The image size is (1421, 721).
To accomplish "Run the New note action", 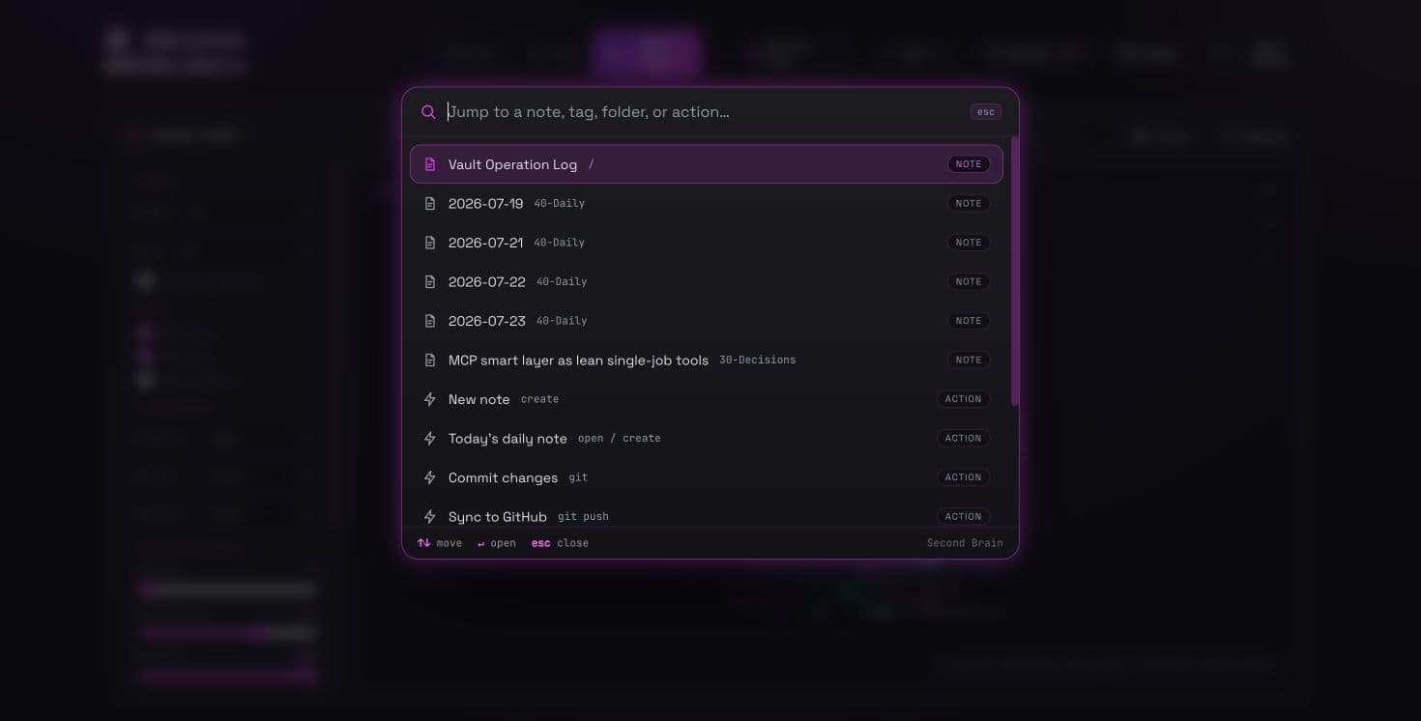I will [x=707, y=399].
